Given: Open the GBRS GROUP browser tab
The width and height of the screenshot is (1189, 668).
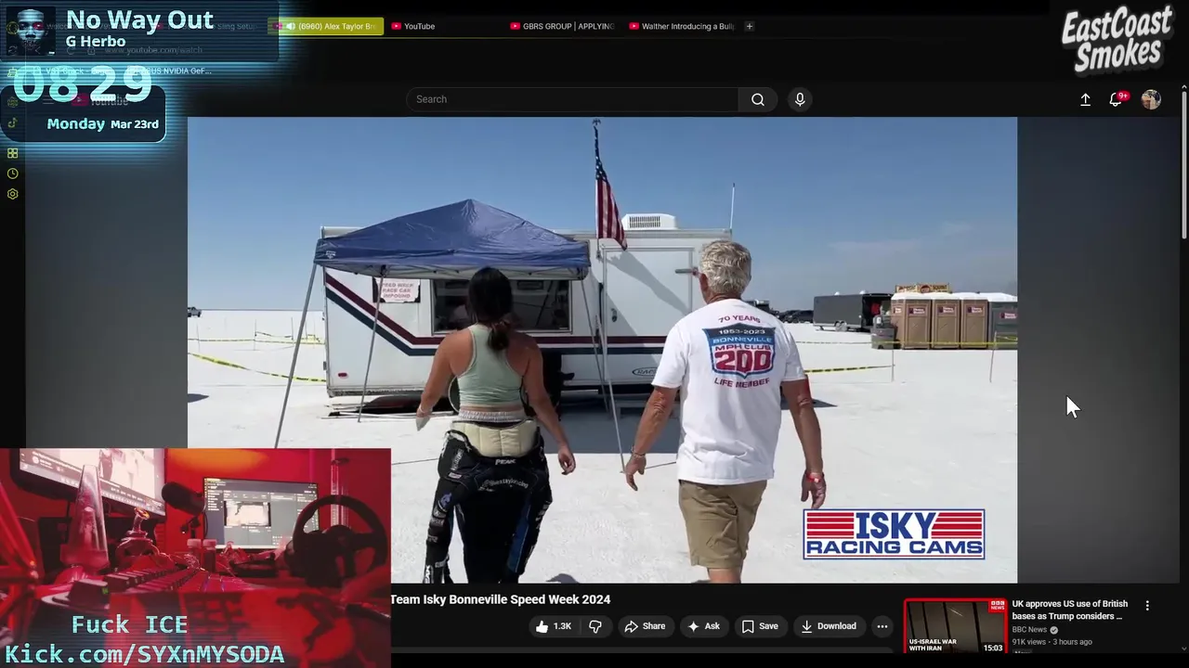Looking at the screenshot, I should coord(564,26).
